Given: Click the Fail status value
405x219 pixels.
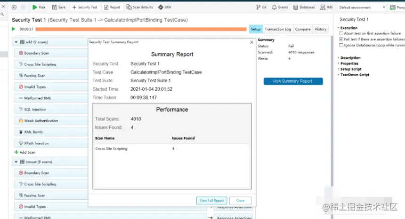Looking at the screenshot, I should coord(291,46).
